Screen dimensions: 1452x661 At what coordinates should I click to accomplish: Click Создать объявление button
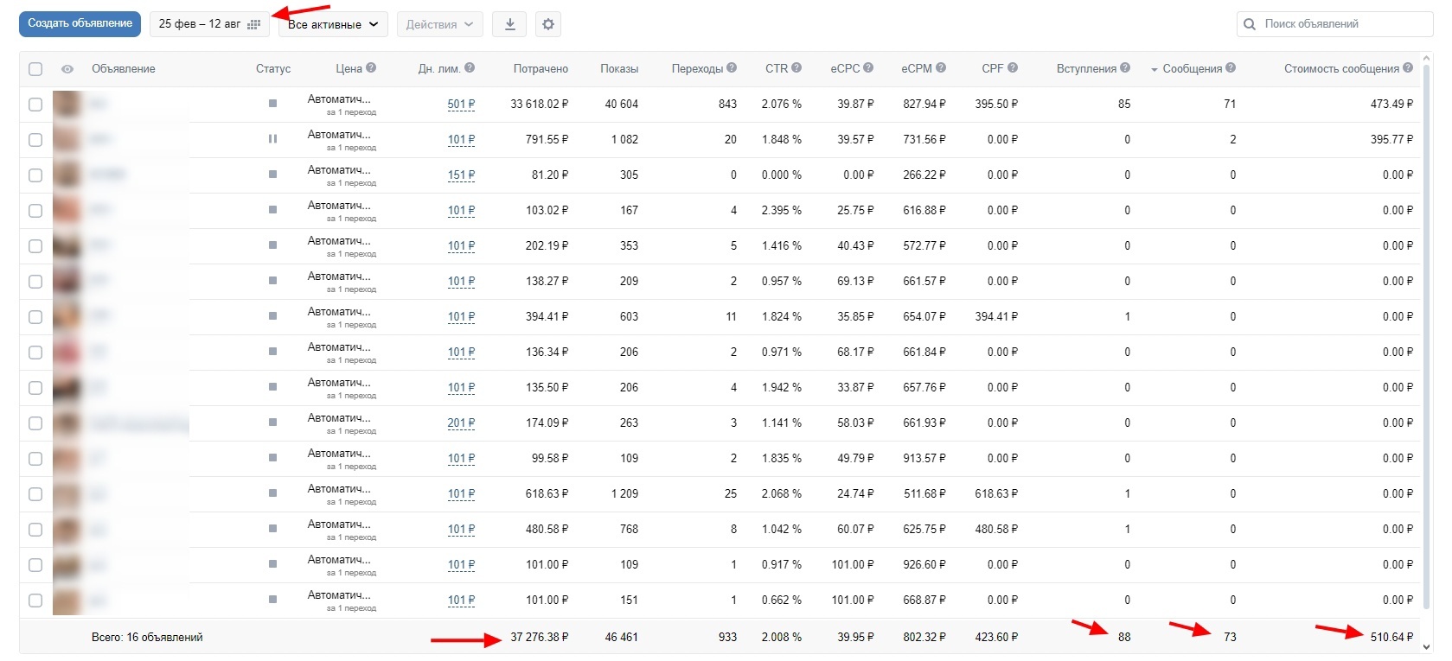click(x=80, y=23)
